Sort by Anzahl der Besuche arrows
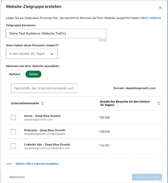 pos(159,103)
